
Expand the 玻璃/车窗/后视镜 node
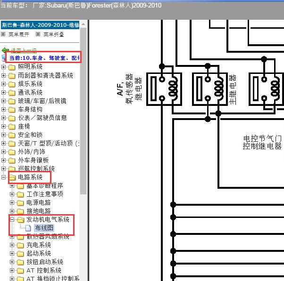3,101
